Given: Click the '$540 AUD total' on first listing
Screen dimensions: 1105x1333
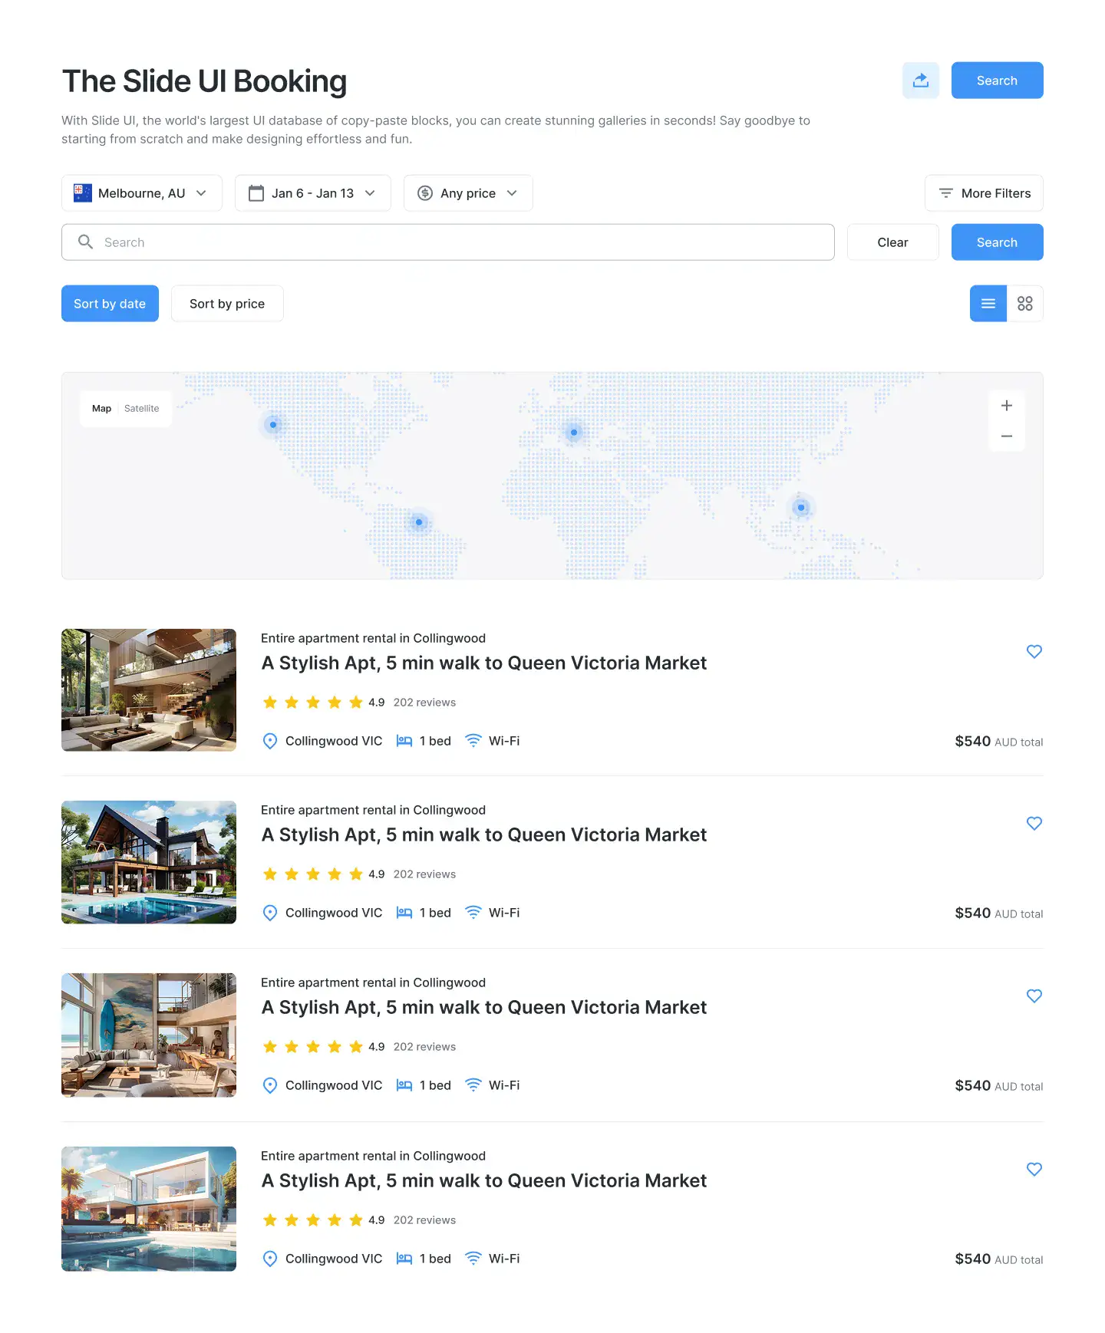Looking at the screenshot, I should coord(998,742).
